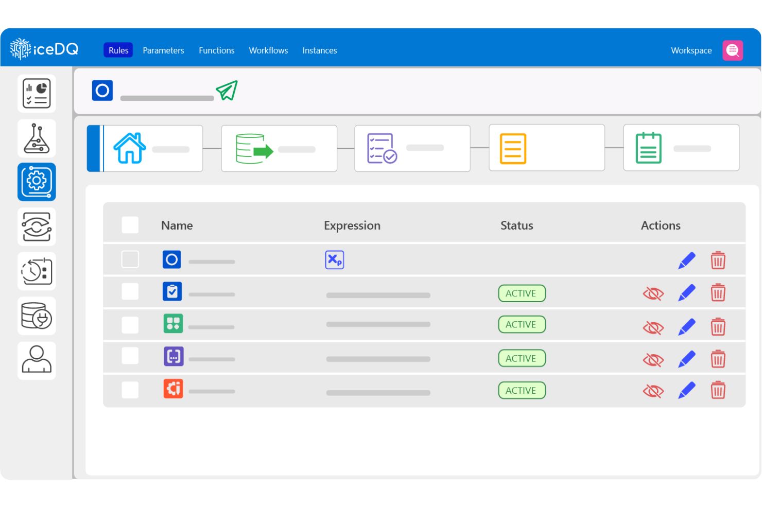
Task: Check the box for the orange icon row
Action: [130, 390]
